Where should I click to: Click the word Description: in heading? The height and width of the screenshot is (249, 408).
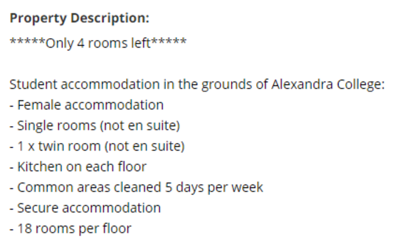point(110,18)
